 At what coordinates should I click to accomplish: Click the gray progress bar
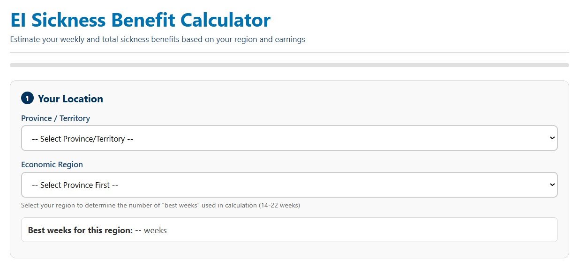pyautogui.click(x=289, y=65)
